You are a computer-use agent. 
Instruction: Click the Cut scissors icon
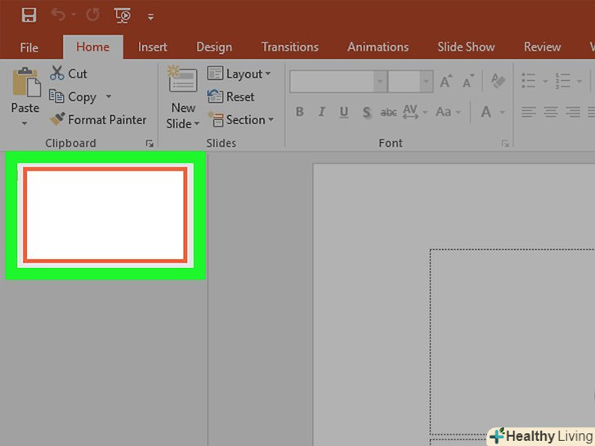pos(57,74)
